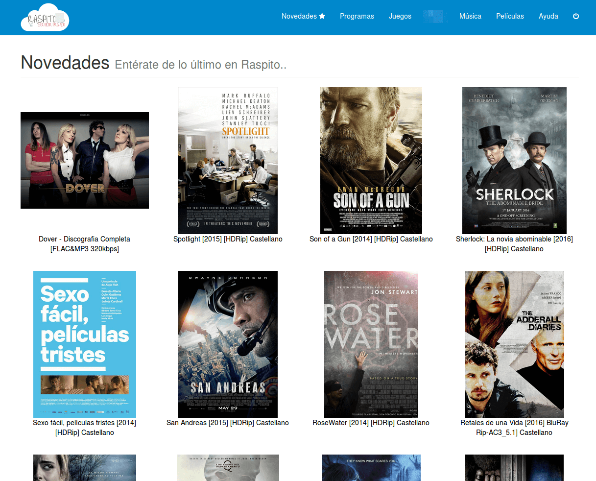Select the Spotlight movie poster
Image resolution: width=596 pixels, height=481 pixels.
228,160
